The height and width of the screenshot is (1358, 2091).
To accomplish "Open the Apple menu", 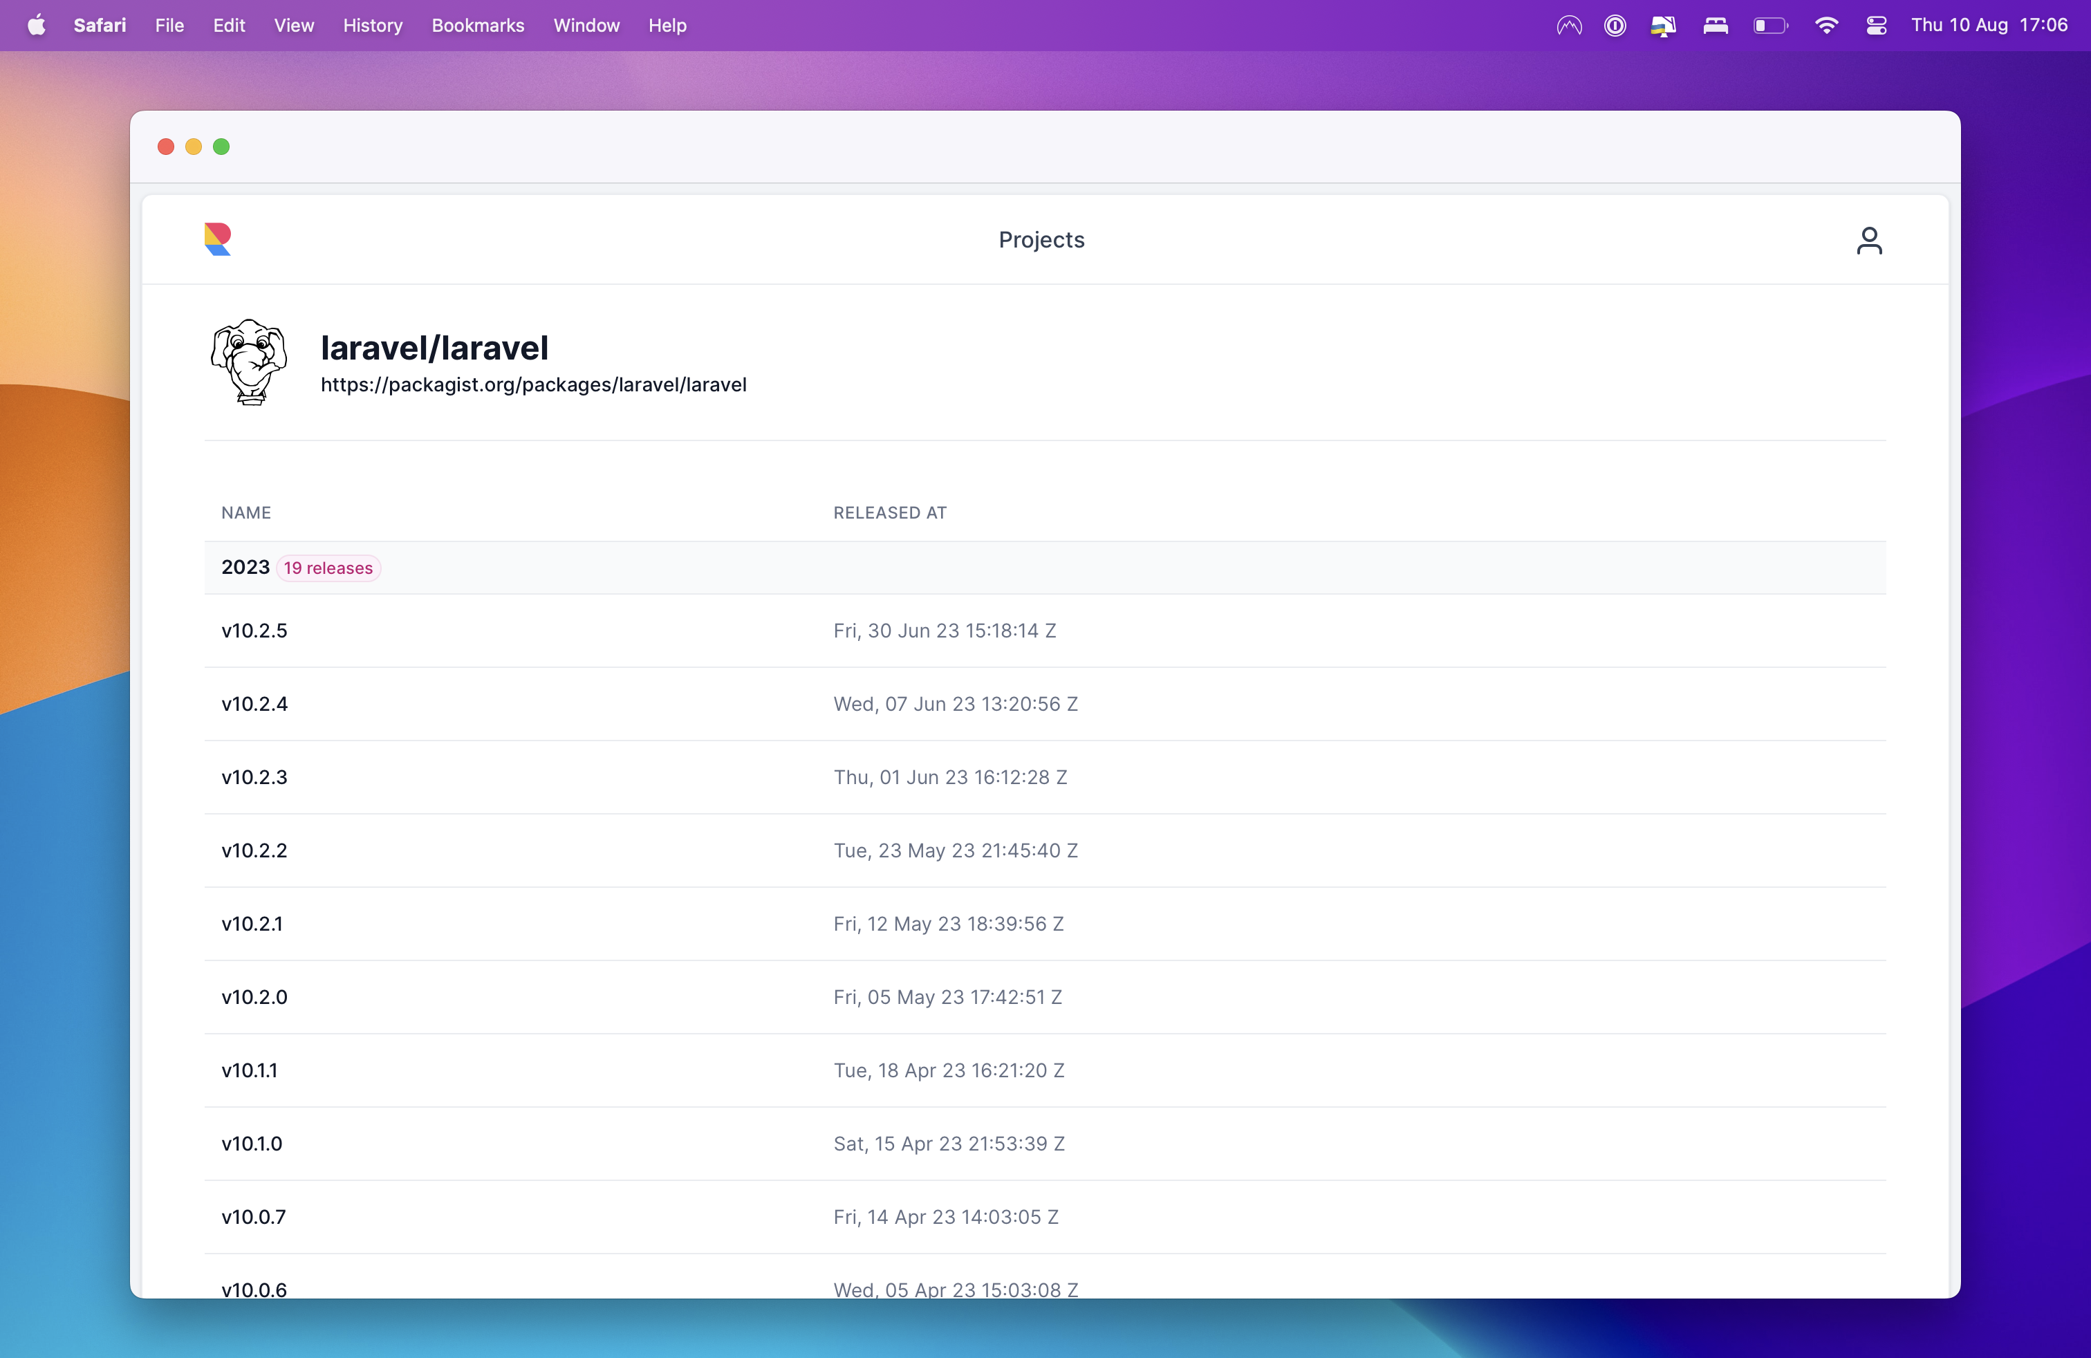I will pos(36,26).
